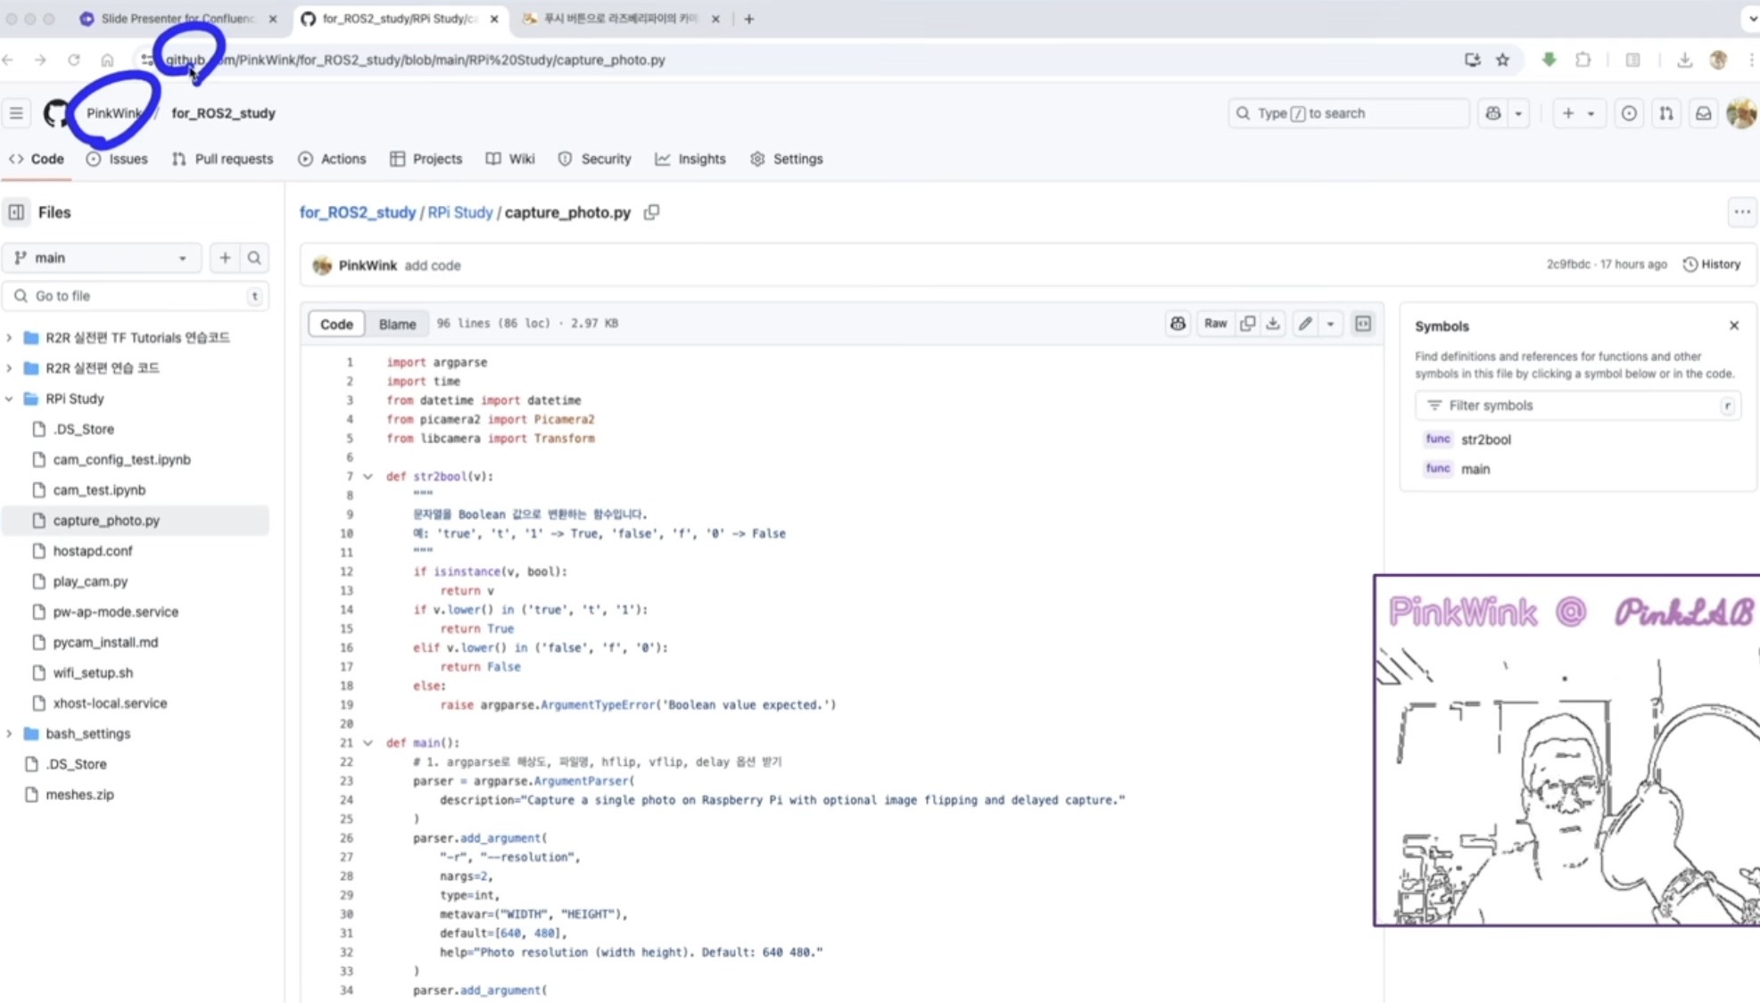Click the Go to file field

[134, 296]
